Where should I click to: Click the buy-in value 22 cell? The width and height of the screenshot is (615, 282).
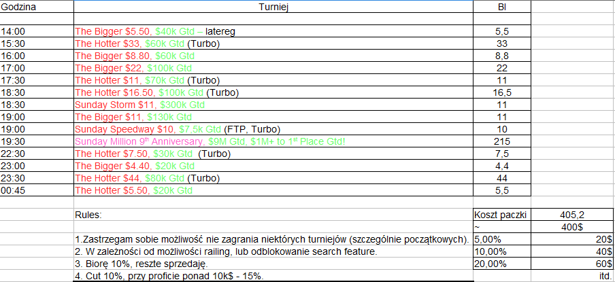coord(501,68)
